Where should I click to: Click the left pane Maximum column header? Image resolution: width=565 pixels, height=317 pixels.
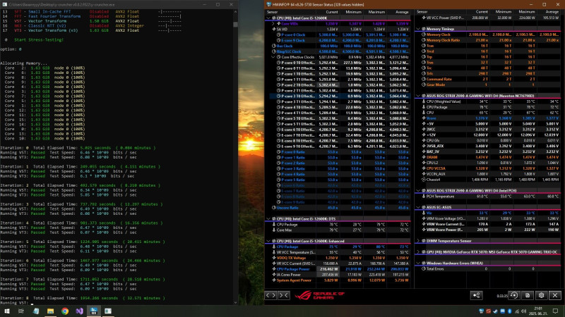tap(375, 12)
